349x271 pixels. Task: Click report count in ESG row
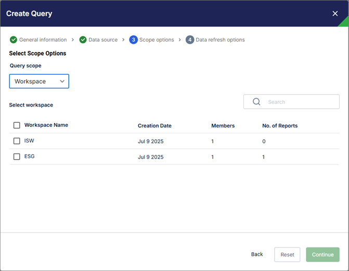[264, 157]
